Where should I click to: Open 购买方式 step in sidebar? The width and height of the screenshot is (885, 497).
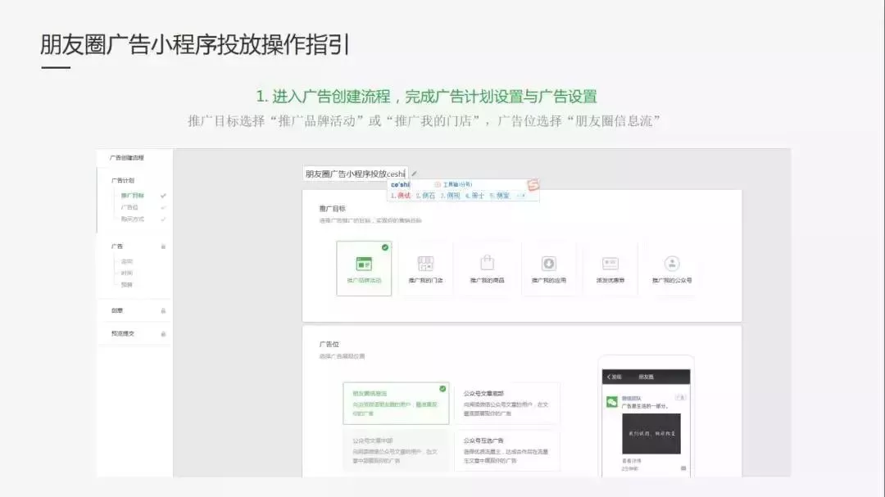coord(133,219)
